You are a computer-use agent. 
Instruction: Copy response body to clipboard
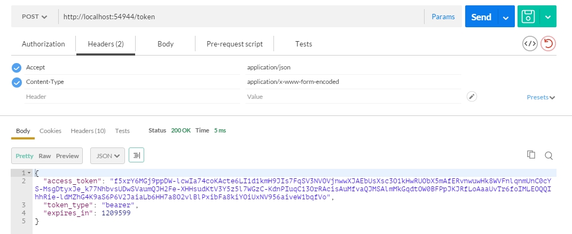531,155
